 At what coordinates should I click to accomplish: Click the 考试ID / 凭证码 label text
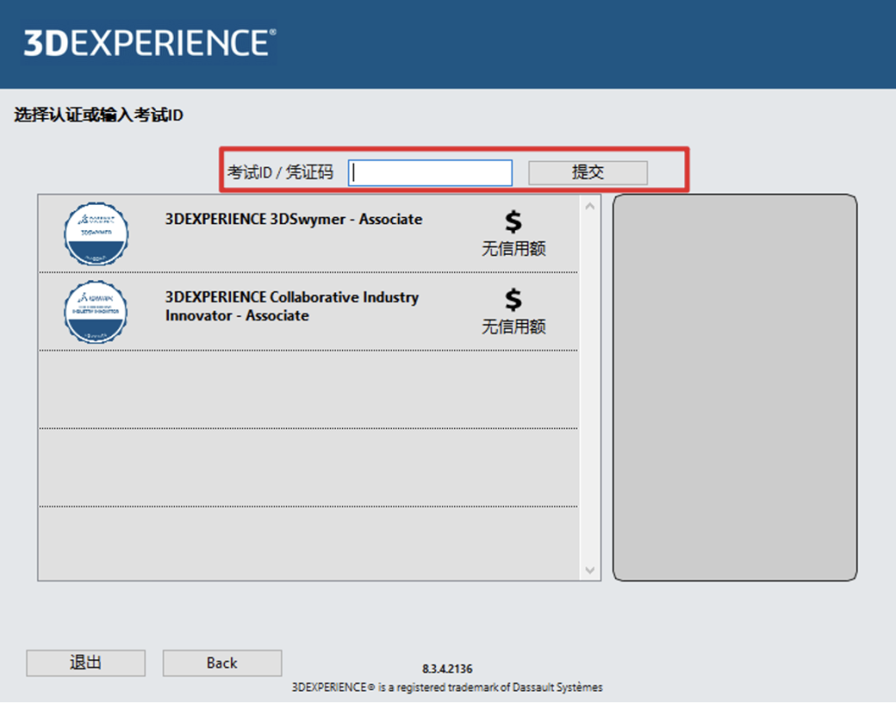click(280, 173)
